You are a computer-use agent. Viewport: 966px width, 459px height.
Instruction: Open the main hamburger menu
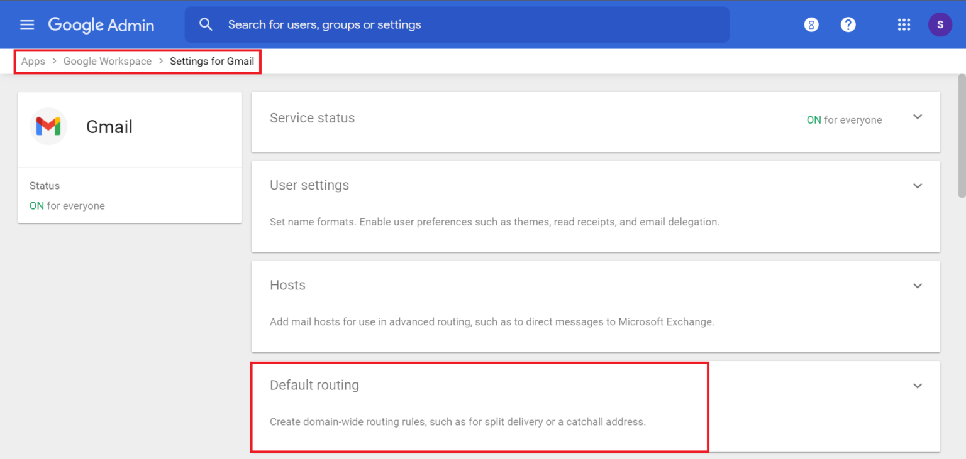(27, 24)
